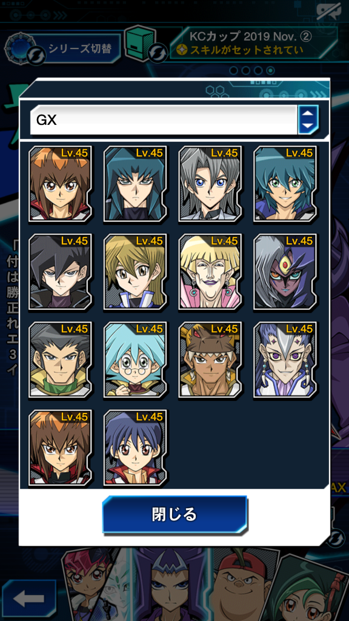Open the GX series dropdown arrows
This screenshot has width=349, height=621.
point(308,119)
